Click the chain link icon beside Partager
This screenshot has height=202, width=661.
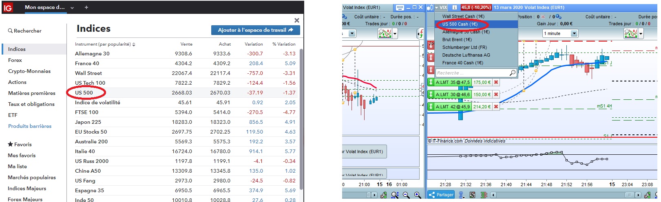(461, 195)
